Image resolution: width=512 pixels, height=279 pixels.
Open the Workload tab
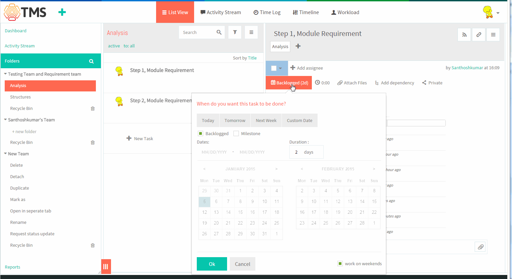(345, 12)
